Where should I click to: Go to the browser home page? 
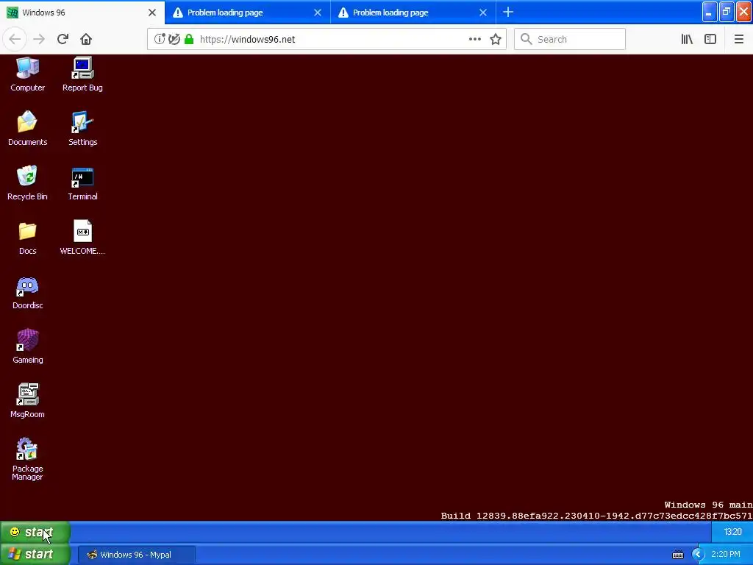pos(86,39)
